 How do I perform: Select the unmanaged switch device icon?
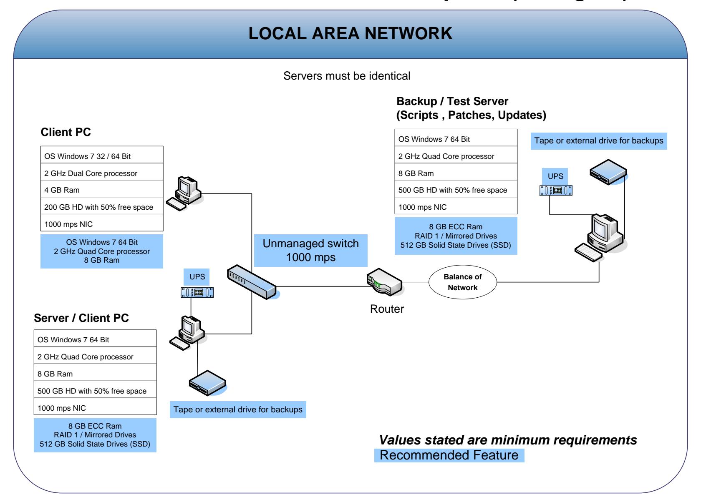pos(252,281)
